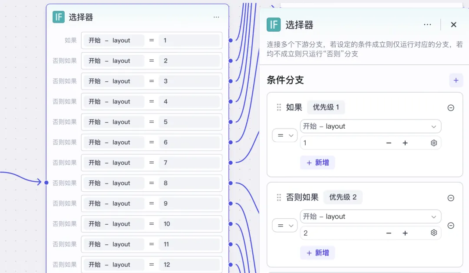Click the 条件分支 section heading
Image resolution: width=469 pixels, height=273 pixels.
click(285, 80)
